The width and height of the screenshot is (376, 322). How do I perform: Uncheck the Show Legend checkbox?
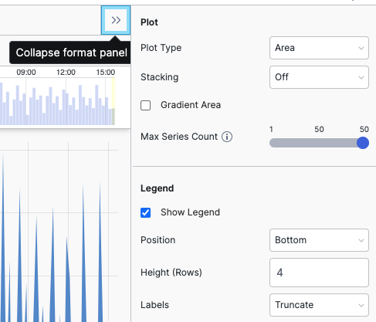(x=146, y=212)
